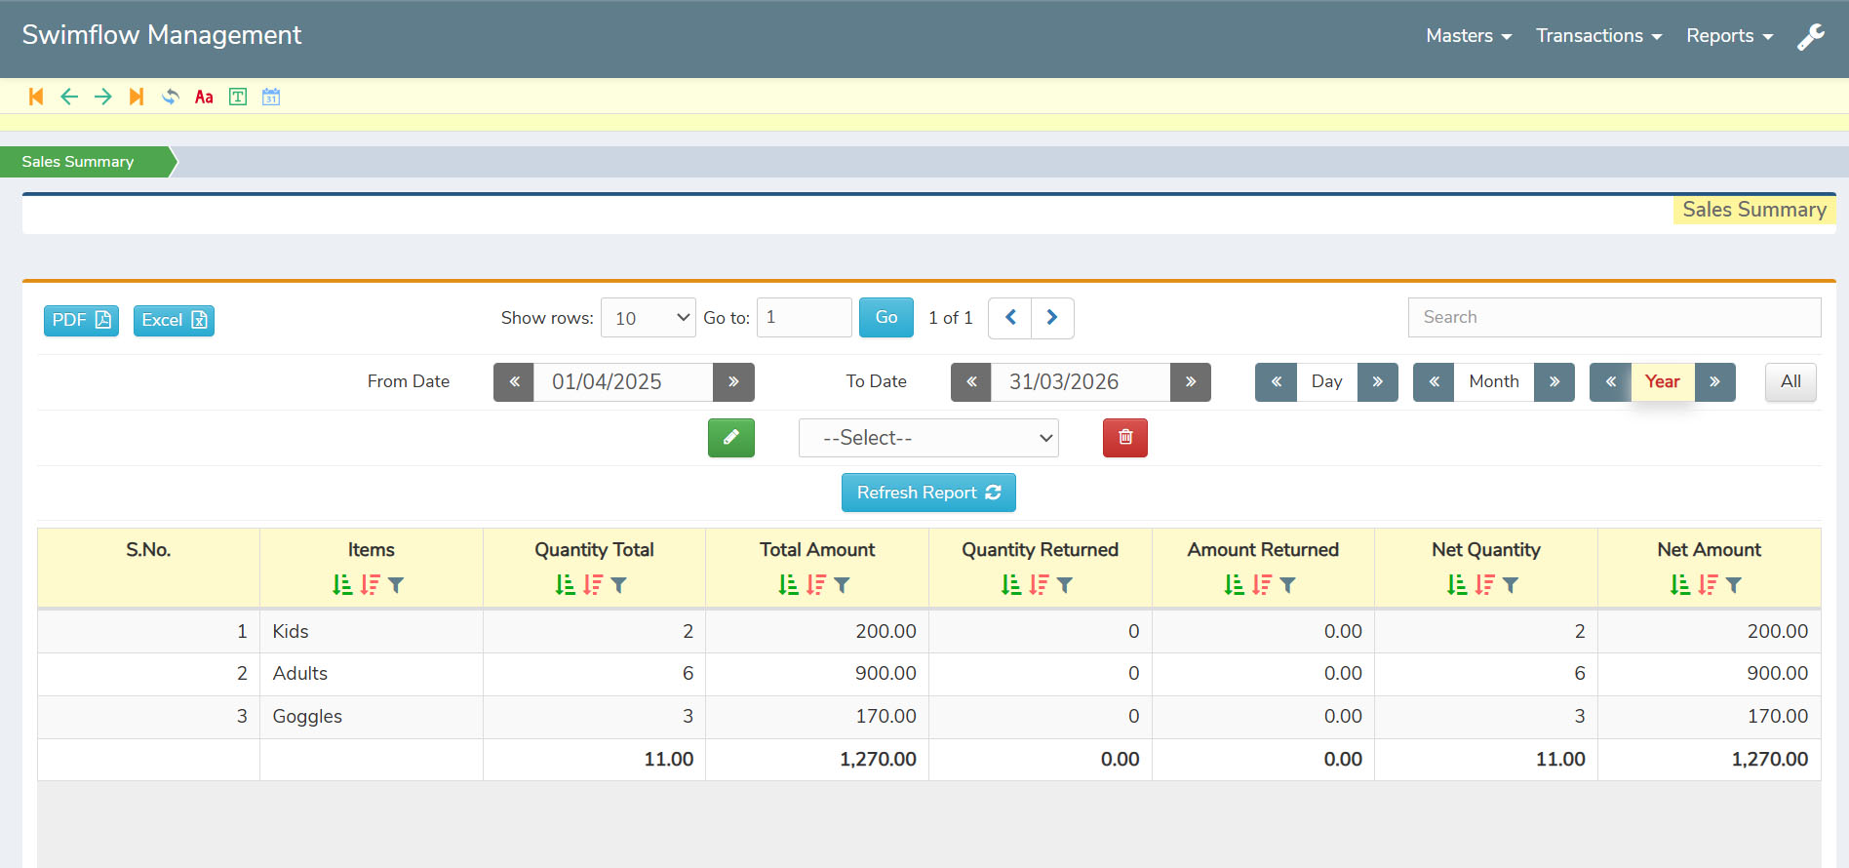The width and height of the screenshot is (1849, 868).
Task: Click the green pencil edit button
Action: [x=730, y=438]
